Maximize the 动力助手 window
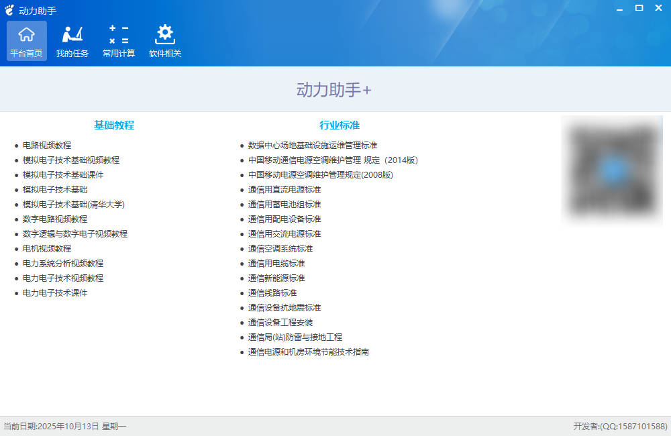The height and width of the screenshot is (436, 671). point(639,8)
